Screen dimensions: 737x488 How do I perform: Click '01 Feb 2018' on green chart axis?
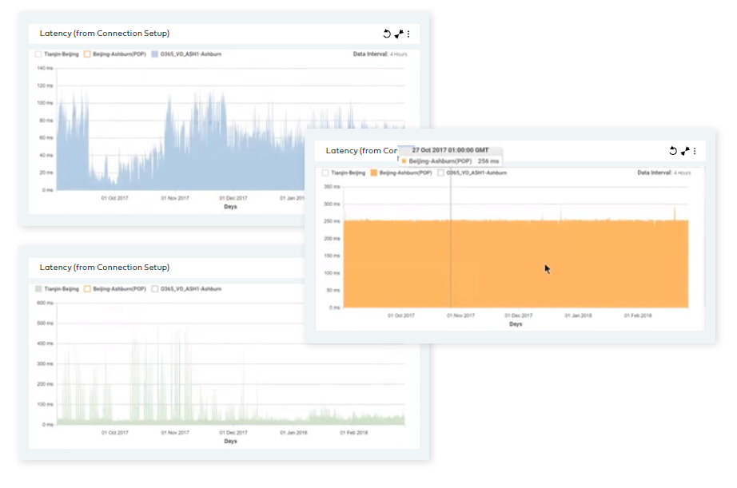pos(354,433)
